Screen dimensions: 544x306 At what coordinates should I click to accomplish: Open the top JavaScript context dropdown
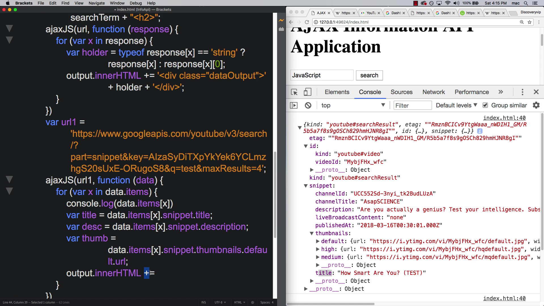[x=353, y=105]
